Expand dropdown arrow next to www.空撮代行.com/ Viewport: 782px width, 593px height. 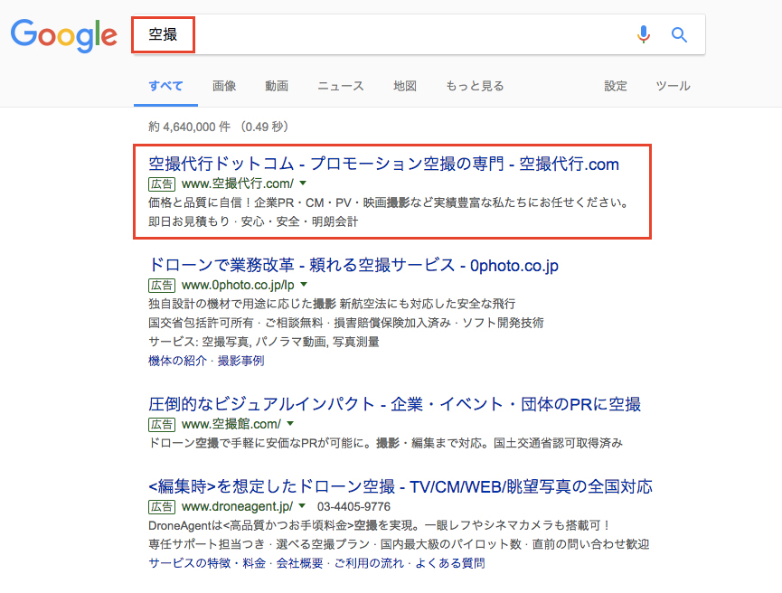[x=303, y=184]
